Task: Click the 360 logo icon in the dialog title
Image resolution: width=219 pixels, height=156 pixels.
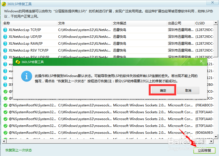Action: pyautogui.click(x=18, y=62)
